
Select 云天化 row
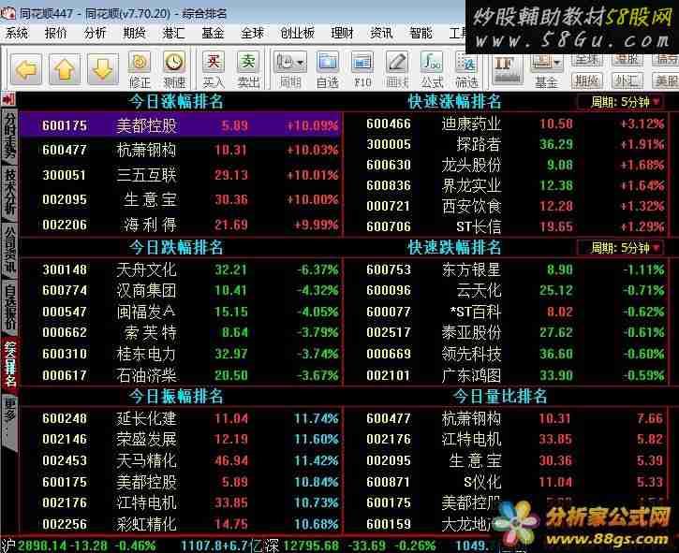click(x=507, y=290)
